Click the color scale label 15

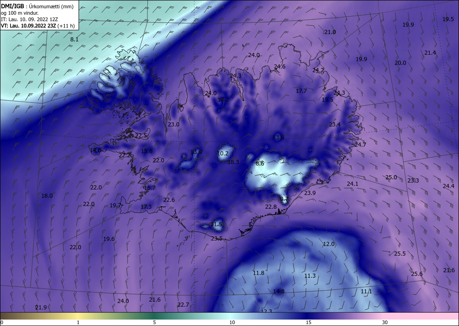point(308,322)
